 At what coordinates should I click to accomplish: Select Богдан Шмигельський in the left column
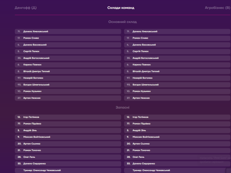pyautogui.click(x=68, y=85)
